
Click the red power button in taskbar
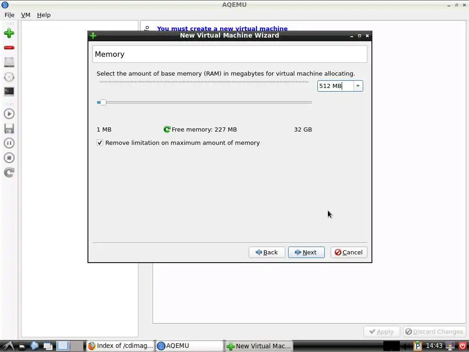[x=463, y=346]
